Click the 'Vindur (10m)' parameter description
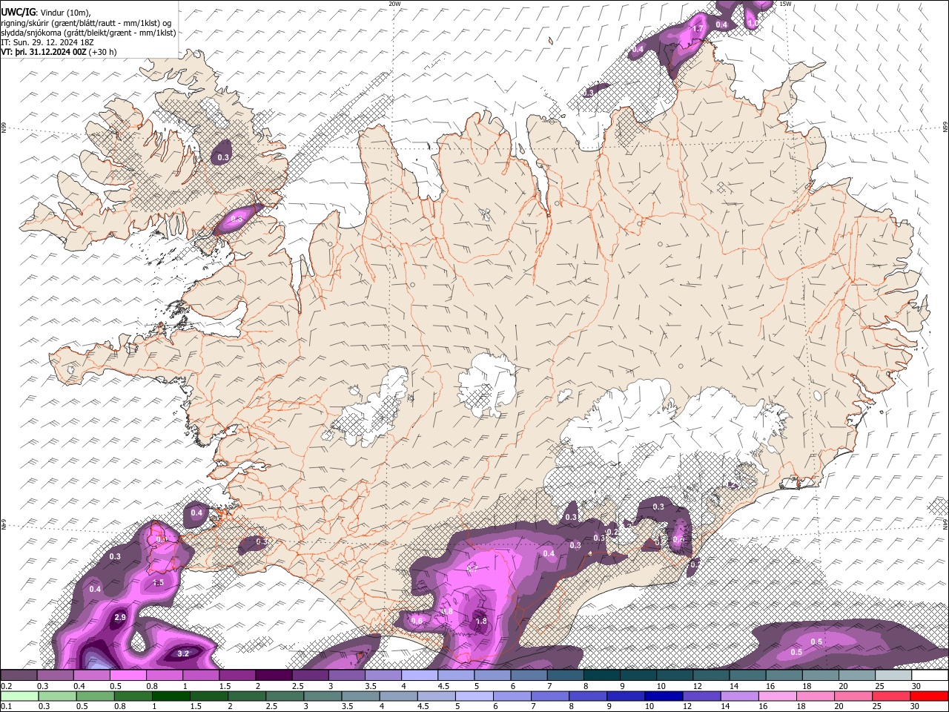 point(66,12)
